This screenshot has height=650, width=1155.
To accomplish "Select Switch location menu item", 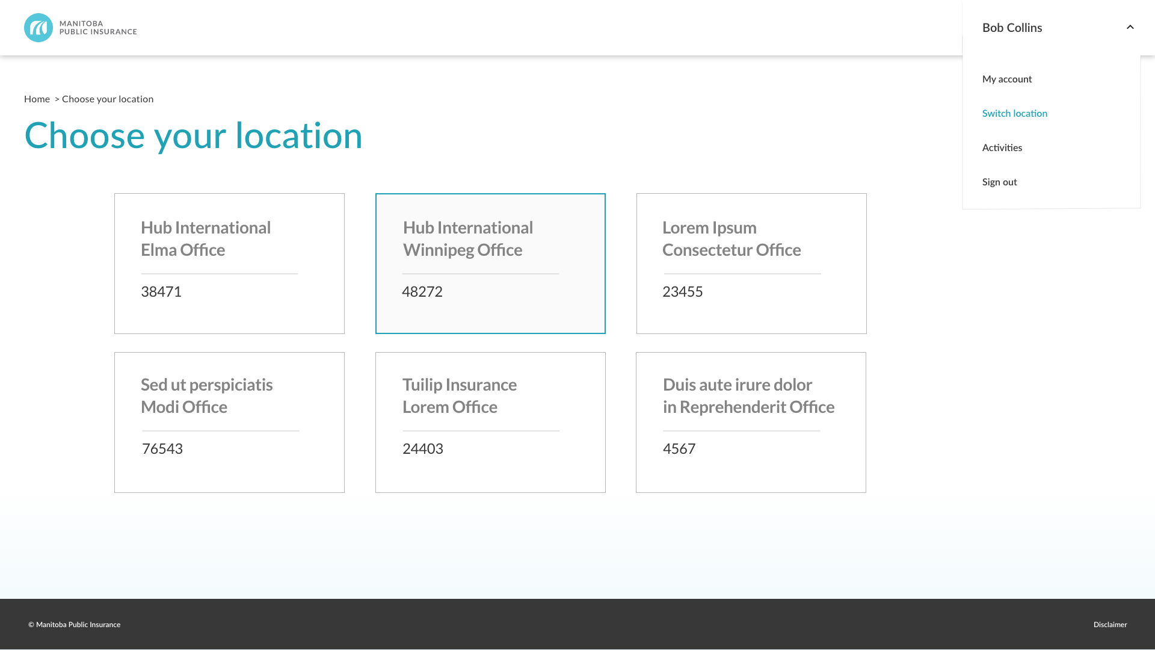I will (1015, 113).
